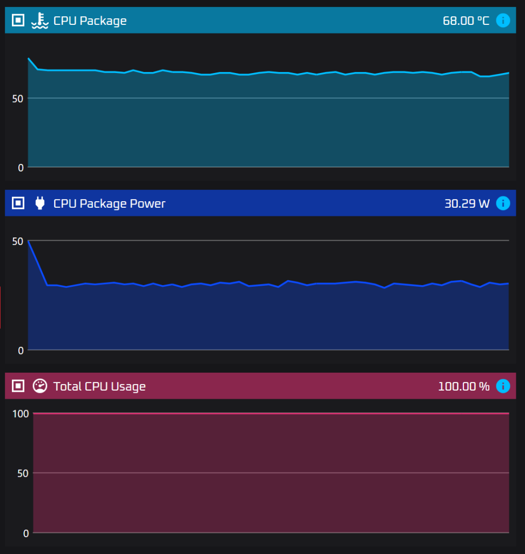Select the CPU Package Power header label

click(109, 203)
